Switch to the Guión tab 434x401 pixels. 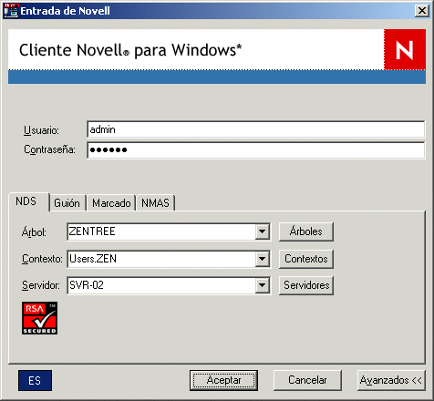pyautogui.click(x=67, y=203)
